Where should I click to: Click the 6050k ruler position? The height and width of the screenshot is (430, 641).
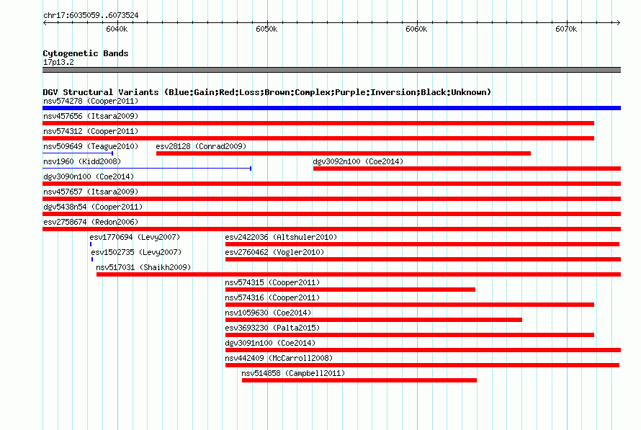click(266, 29)
